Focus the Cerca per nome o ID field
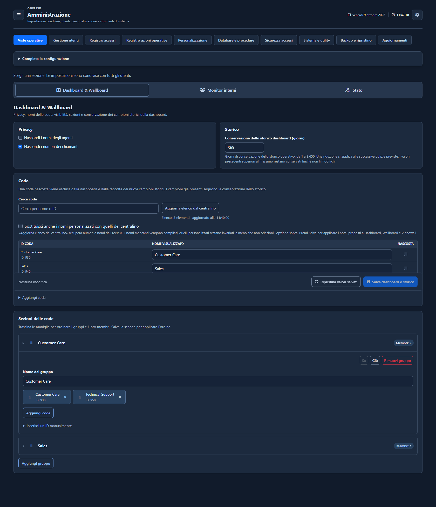Screen dimensions: 436x507 pyautogui.click(x=88, y=209)
